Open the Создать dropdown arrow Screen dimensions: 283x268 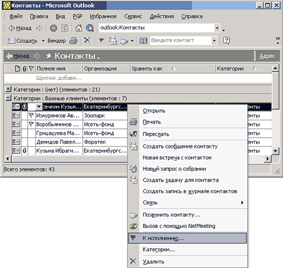tap(43, 40)
